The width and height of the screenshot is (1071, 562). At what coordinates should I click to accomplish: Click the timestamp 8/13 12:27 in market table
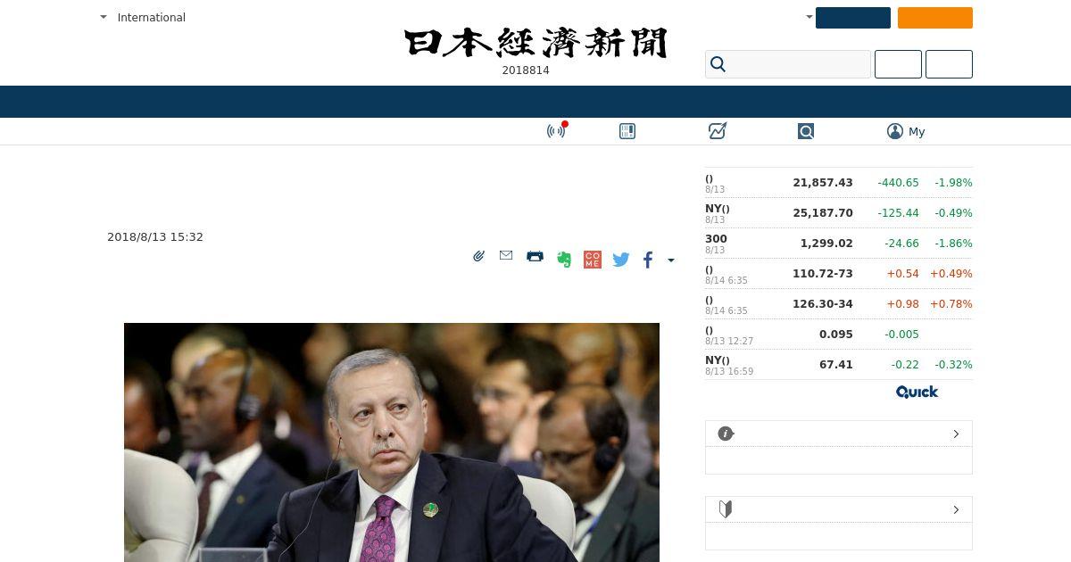click(729, 342)
